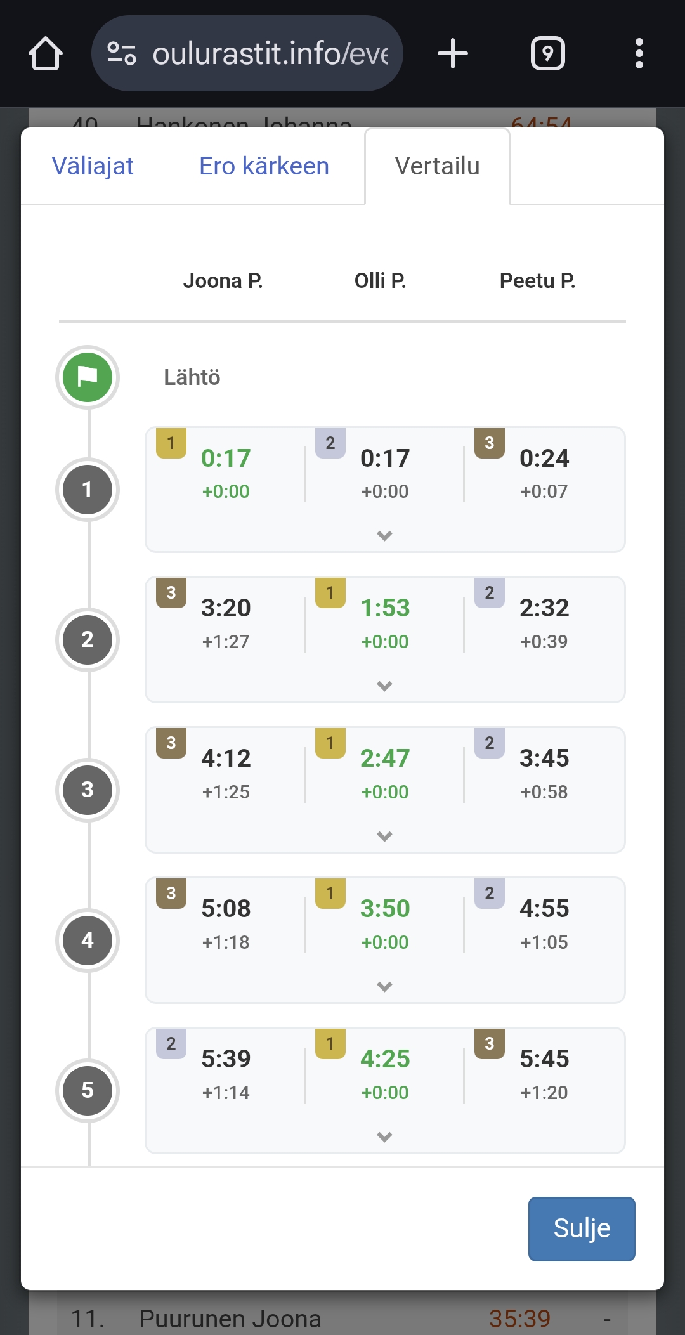Click the green Lähtö start flag icon
The image size is (685, 1335).
pyautogui.click(x=88, y=377)
